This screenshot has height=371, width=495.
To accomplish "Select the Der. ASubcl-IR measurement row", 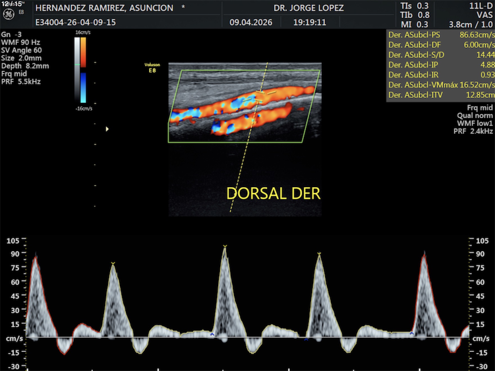I will point(441,75).
